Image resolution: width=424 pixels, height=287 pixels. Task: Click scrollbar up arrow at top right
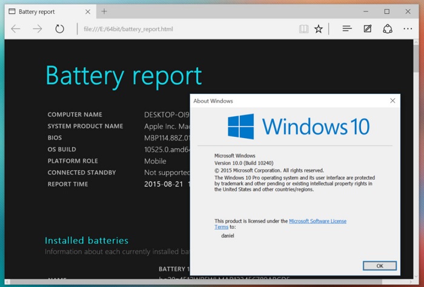point(416,42)
